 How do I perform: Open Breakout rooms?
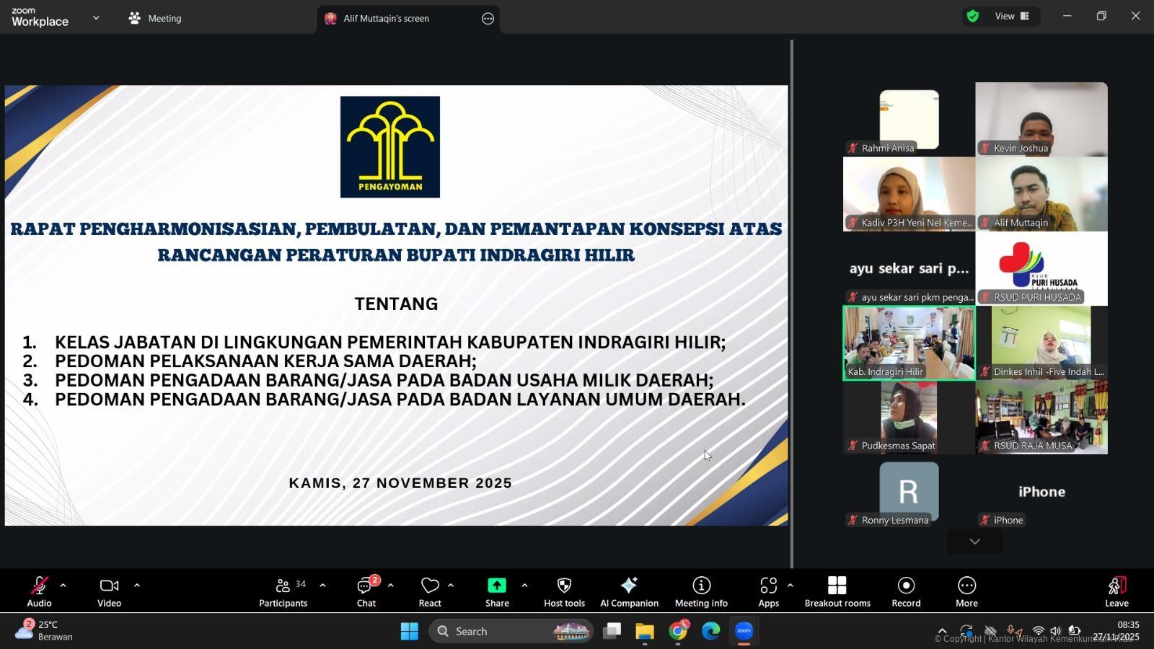tap(837, 591)
